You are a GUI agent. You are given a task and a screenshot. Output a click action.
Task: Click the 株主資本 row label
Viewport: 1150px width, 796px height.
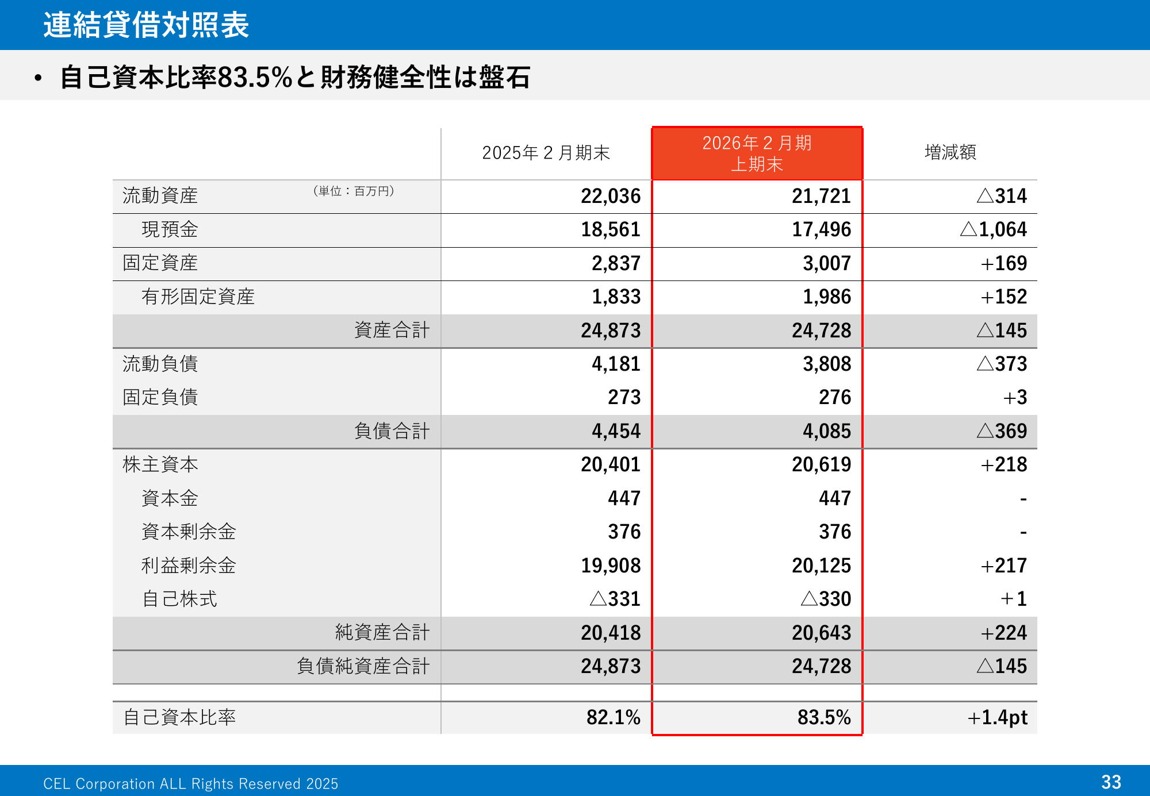(160, 464)
